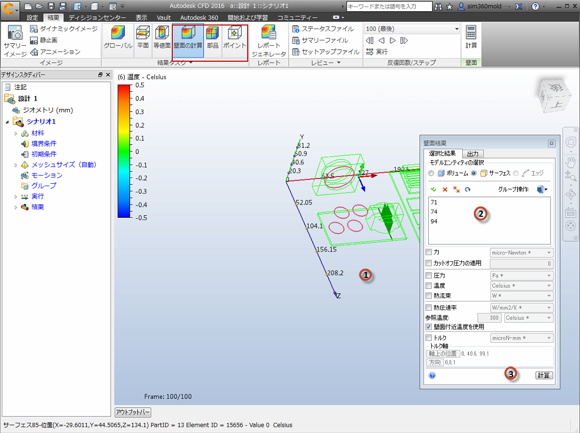Open the ディシジョンセンター ribbon tab
580x433 pixels.
click(x=97, y=17)
